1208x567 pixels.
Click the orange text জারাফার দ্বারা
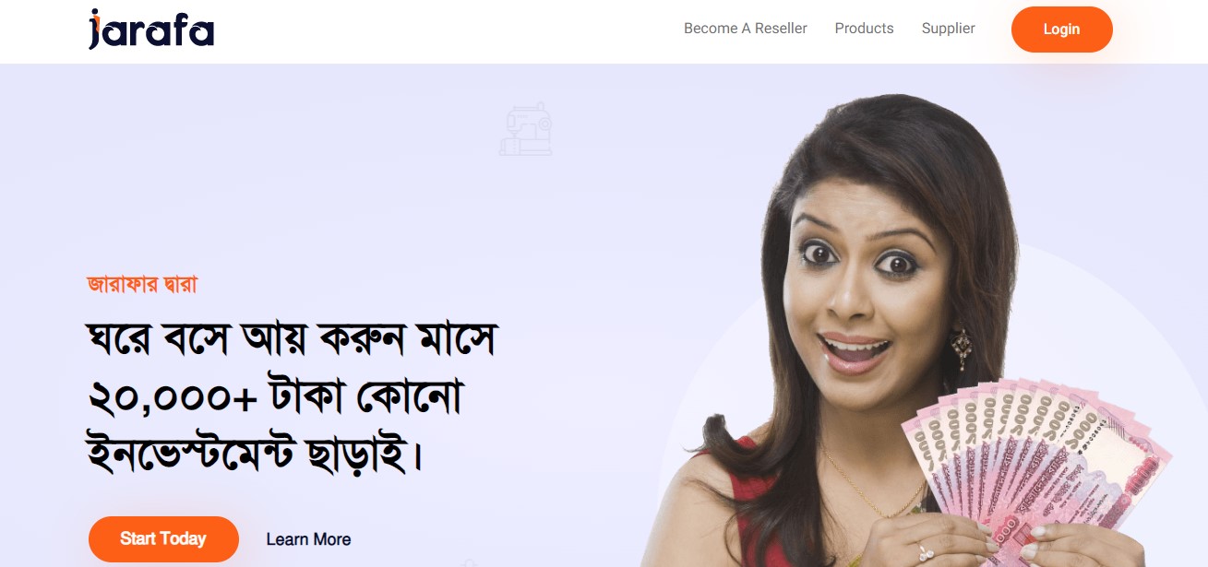click(x=141, y=284)
